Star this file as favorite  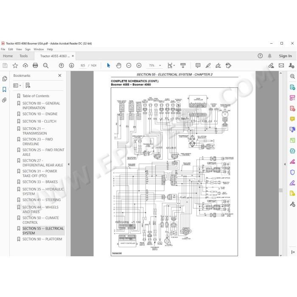point(15,65)
